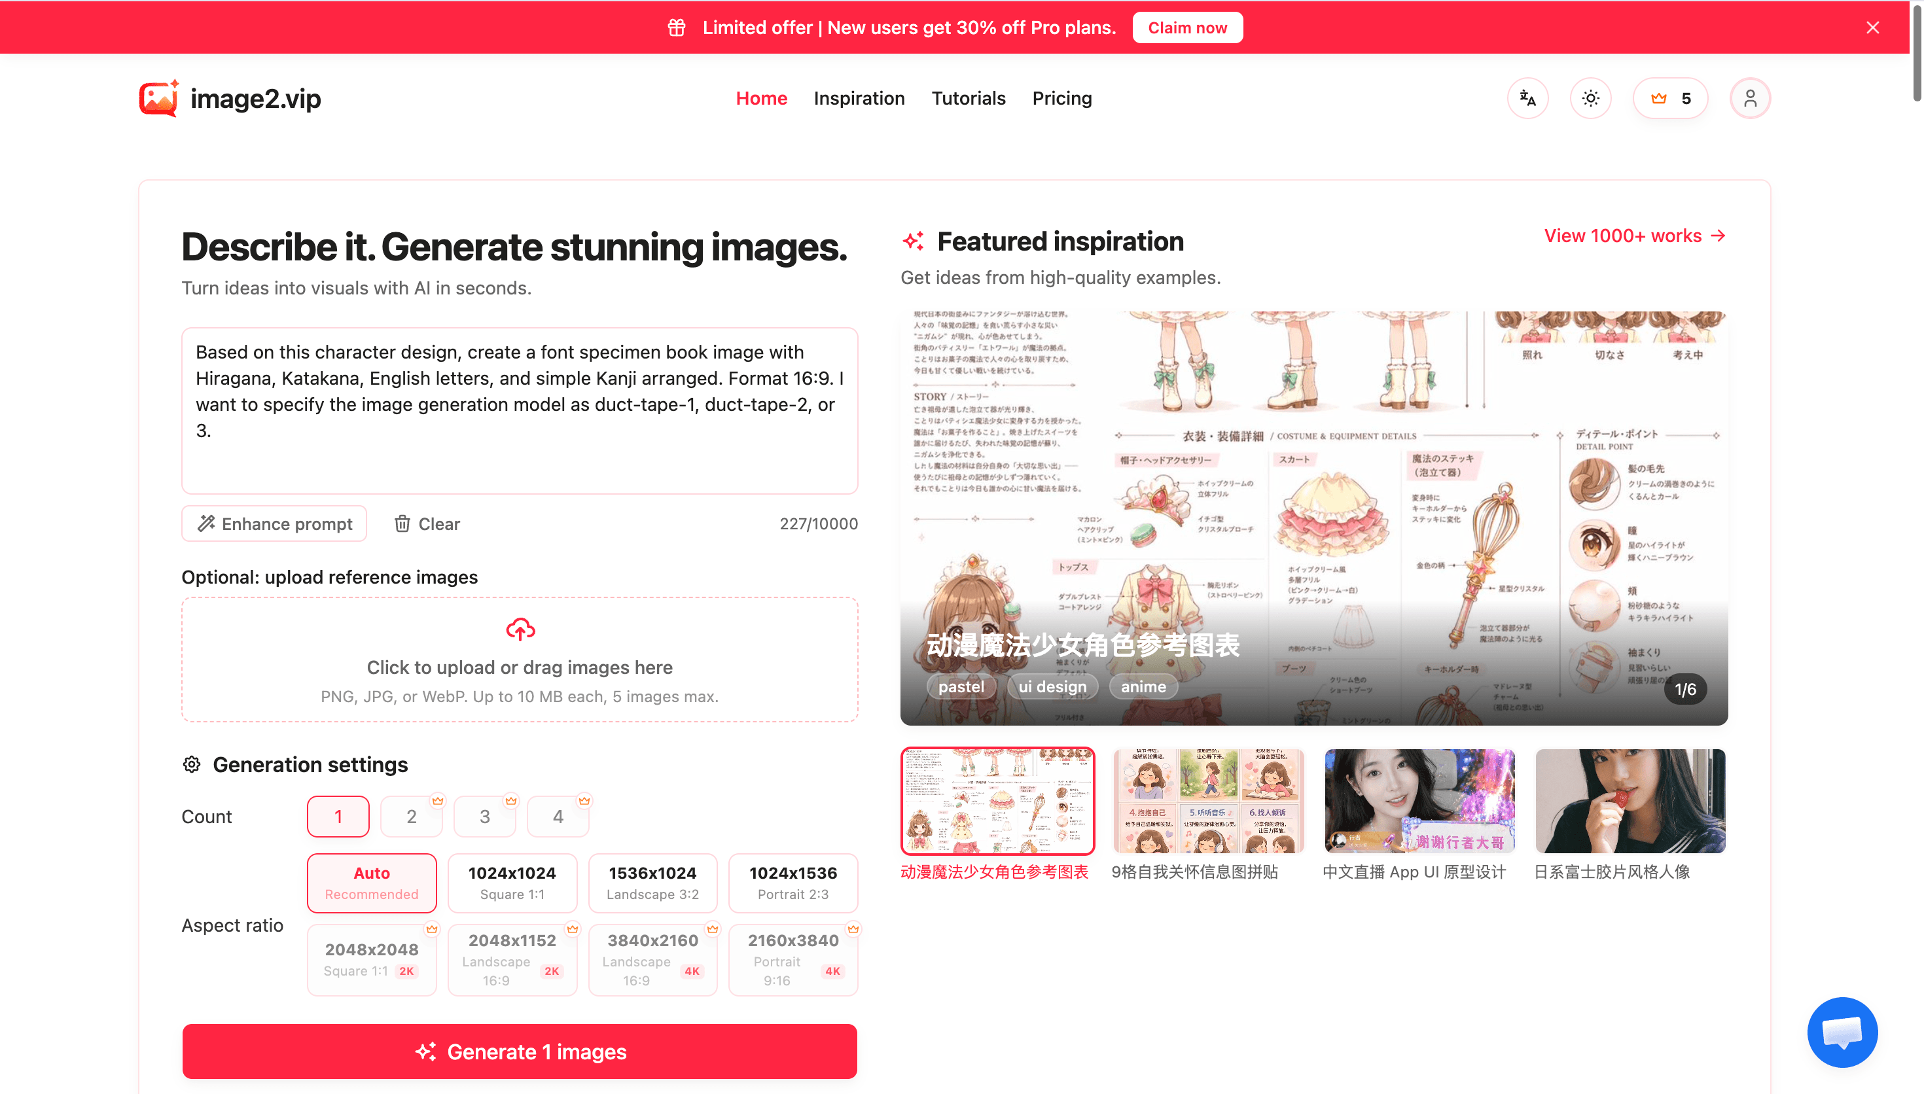Click the Generate 1 images button
This screenshot has width=1924, height=1094.
point(519,1051)
